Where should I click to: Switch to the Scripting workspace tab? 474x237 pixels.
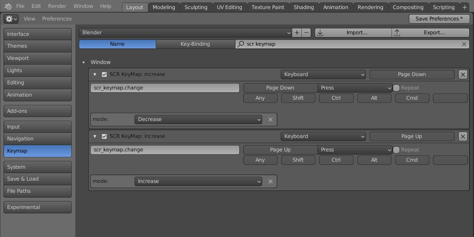point(444,7)
